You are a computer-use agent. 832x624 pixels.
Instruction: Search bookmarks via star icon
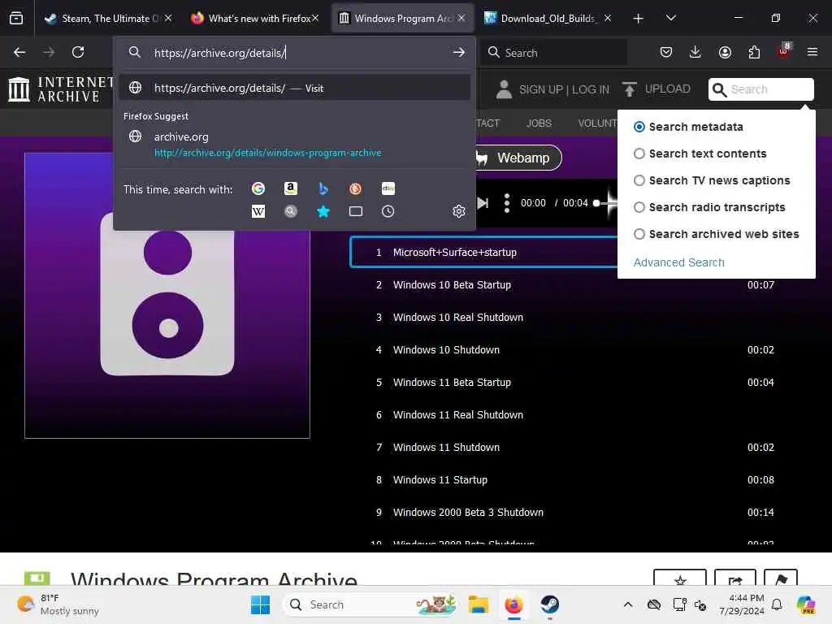point(323,211)
